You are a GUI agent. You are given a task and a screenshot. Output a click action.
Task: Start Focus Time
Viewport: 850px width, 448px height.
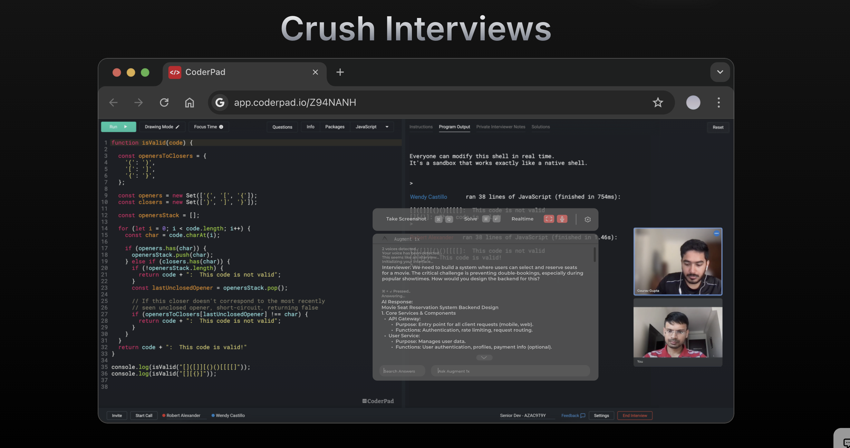[x=209, y=127]
